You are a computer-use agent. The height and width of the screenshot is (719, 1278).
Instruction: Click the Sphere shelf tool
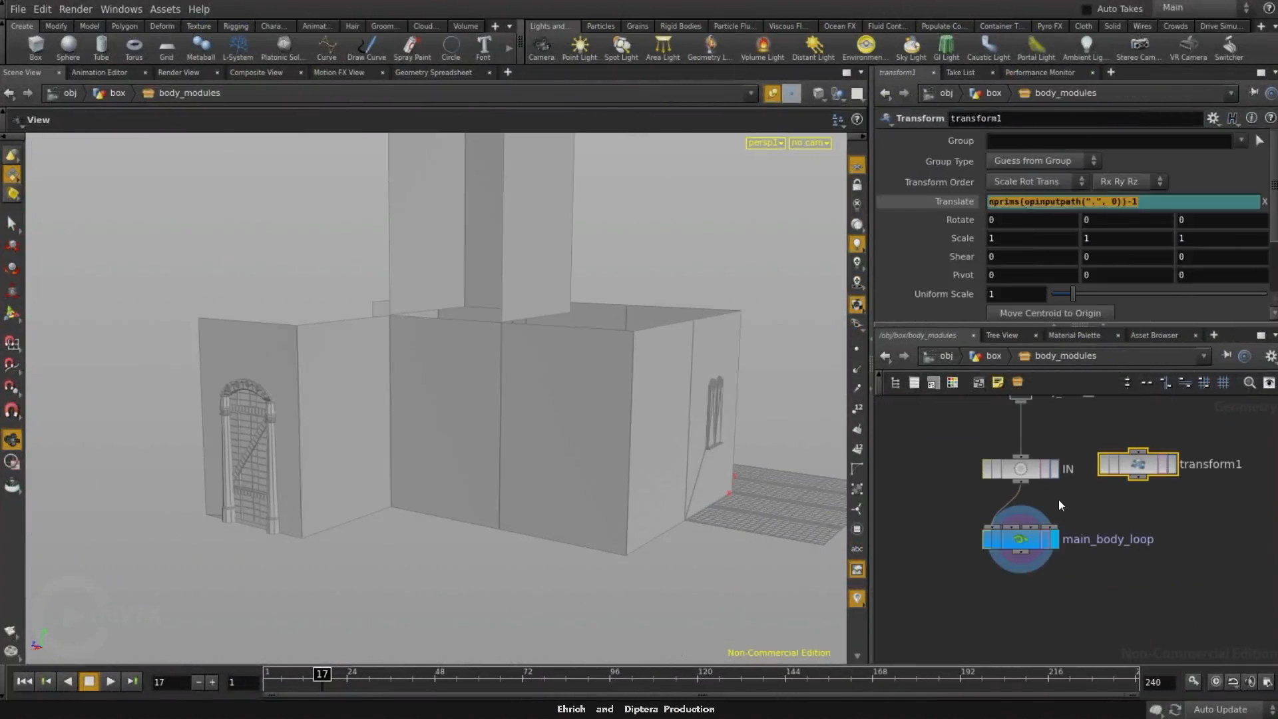pyautogui.click(x=68, y=47)
